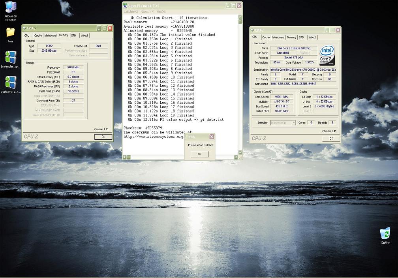Switch to CPU tab in left CPU-Z
Image resolution: width=398 pixels, height=278 pixels.
click(27, 36)
